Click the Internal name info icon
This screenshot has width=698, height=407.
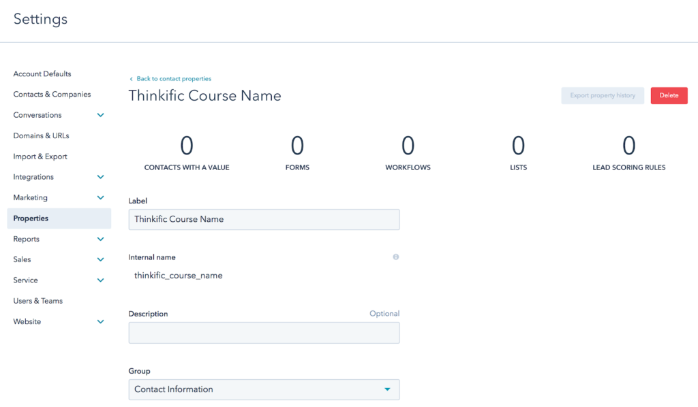click(396, 257)
